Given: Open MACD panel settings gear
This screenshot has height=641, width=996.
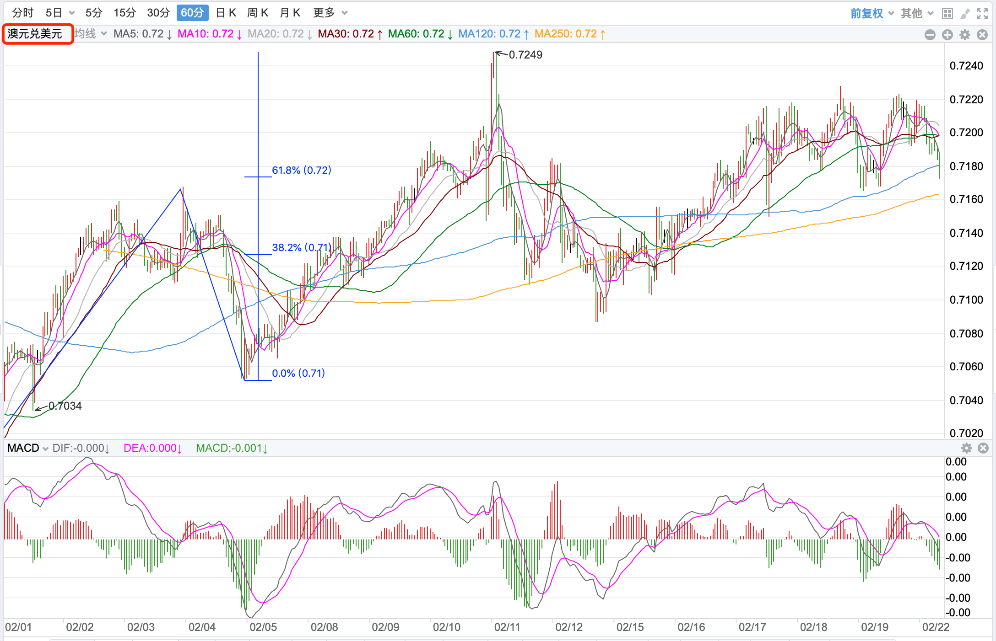Looking at the screenshot, I should click(x=966, y=448).
